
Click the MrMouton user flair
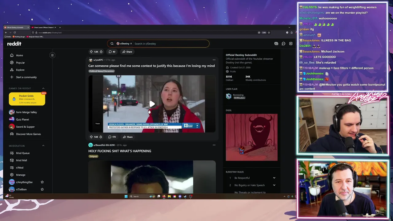(239, 98)
